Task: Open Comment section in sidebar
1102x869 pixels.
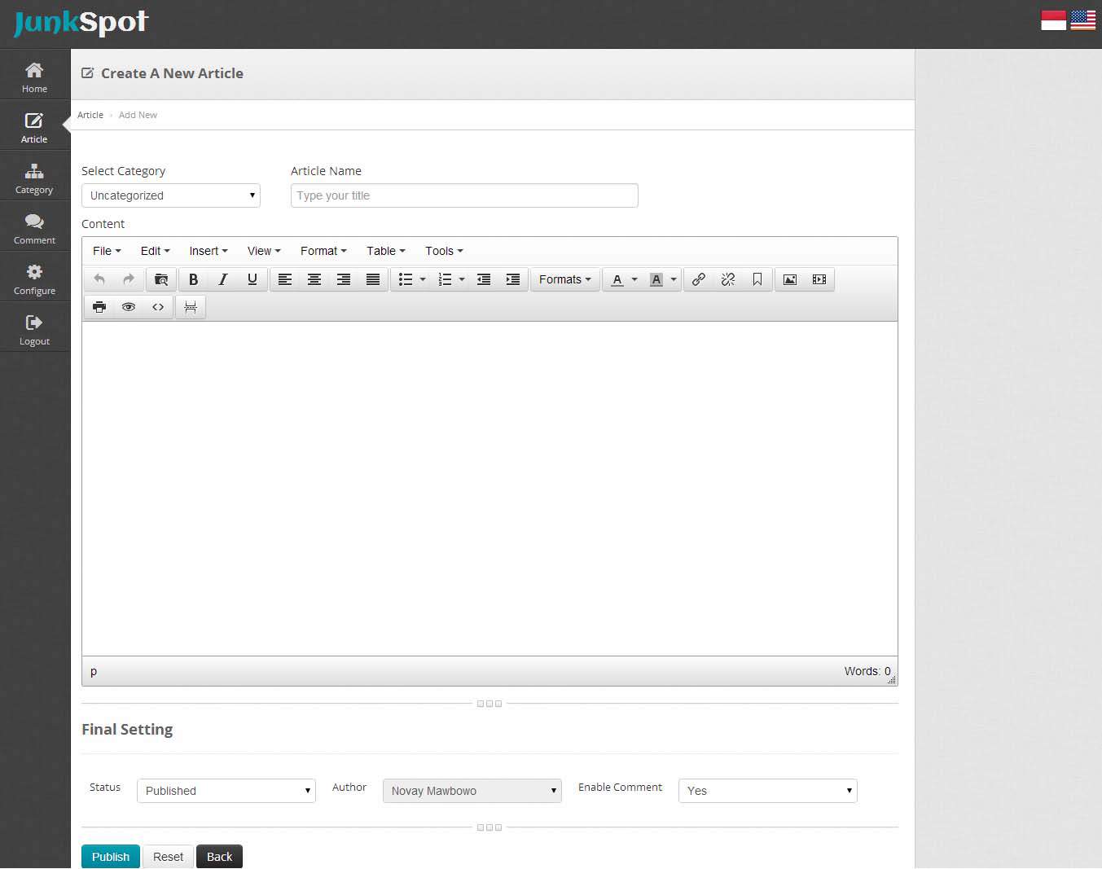Action: (x=34, y=229)
